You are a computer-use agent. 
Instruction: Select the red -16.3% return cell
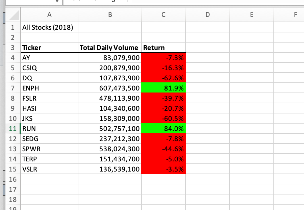point(163,68)
